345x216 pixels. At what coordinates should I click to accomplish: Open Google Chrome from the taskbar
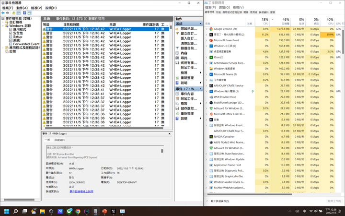coord(78,211)
